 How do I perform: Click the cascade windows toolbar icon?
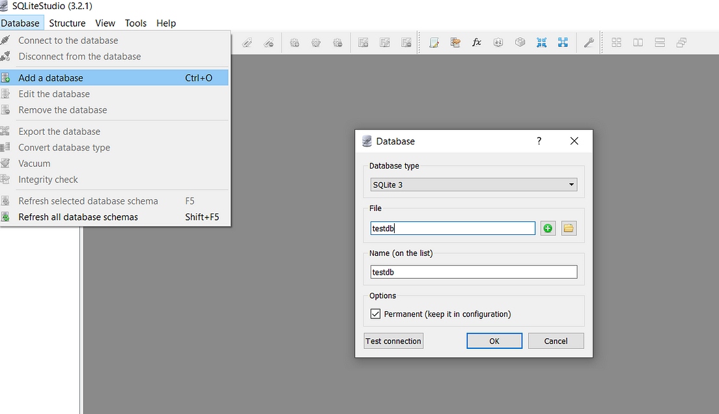tap(681, 43)
